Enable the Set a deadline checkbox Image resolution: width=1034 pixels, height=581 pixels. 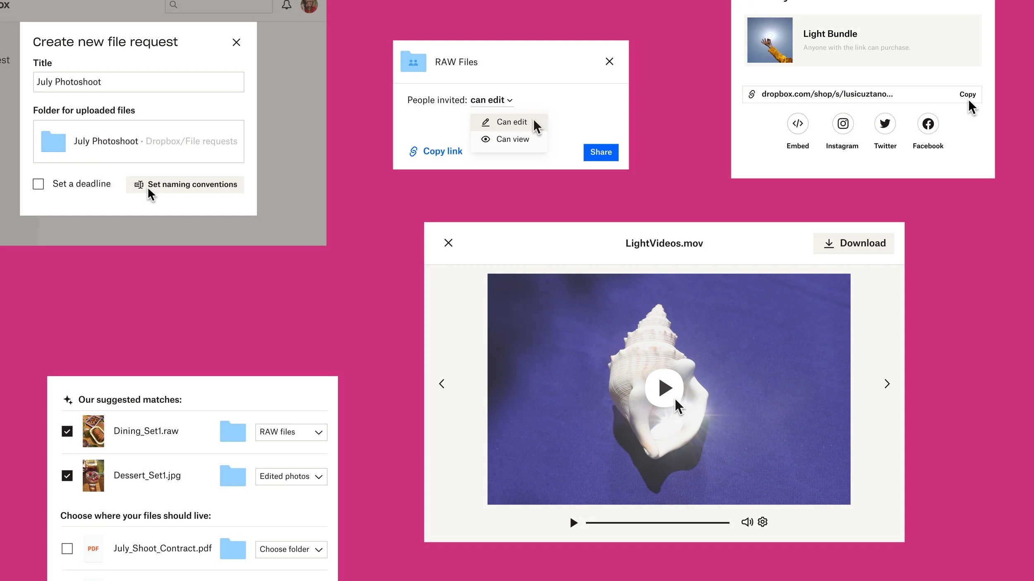click(38, 183)
